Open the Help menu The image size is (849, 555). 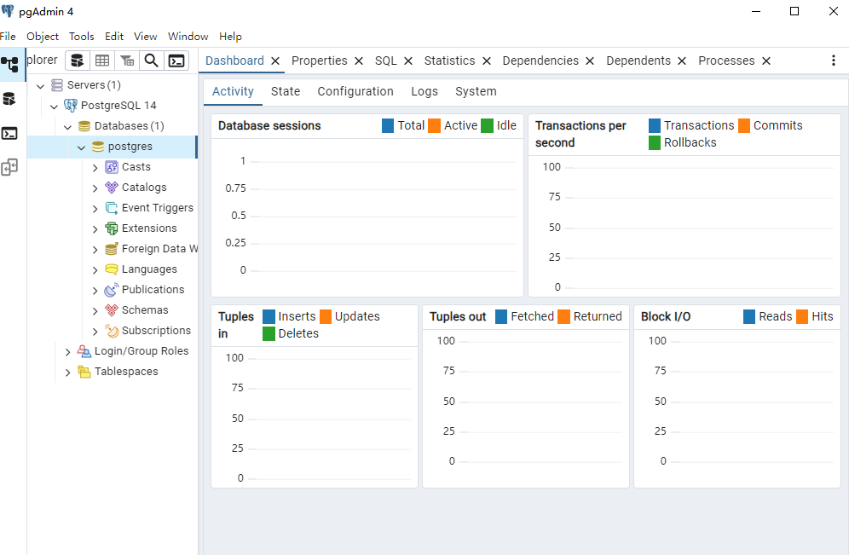point(230,37)
